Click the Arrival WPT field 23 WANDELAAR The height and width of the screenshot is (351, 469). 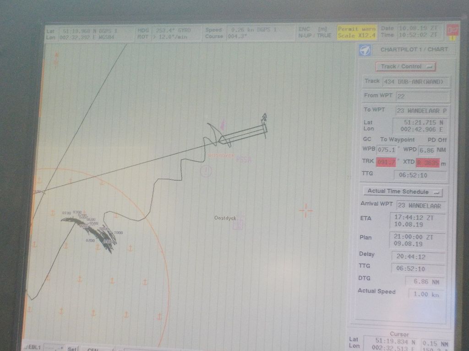click(421, 206)
